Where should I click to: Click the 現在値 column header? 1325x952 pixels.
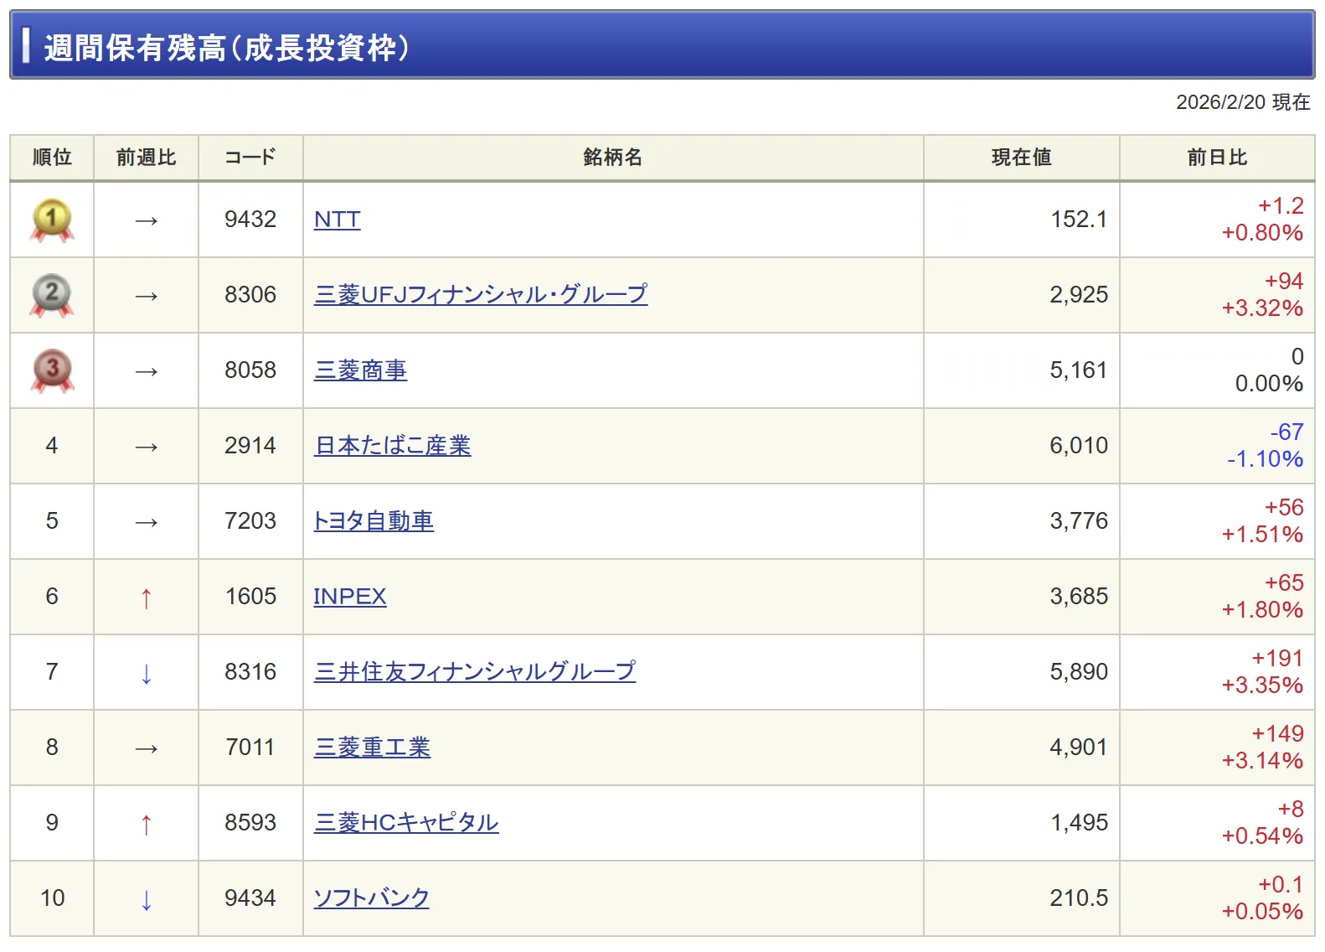click(1021, 158)
